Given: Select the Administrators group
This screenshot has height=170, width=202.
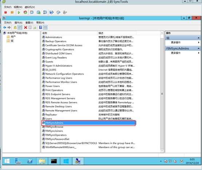Looking at the screenshot, I should coord(54,37).
